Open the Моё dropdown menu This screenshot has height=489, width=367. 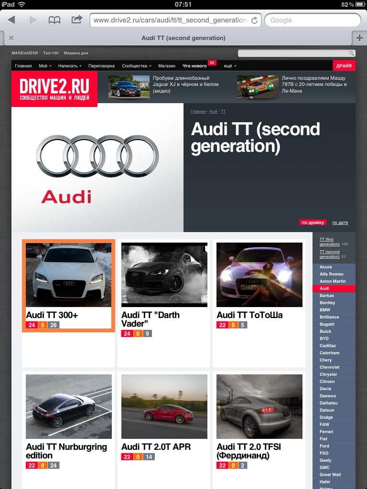(x=45, y=66)
